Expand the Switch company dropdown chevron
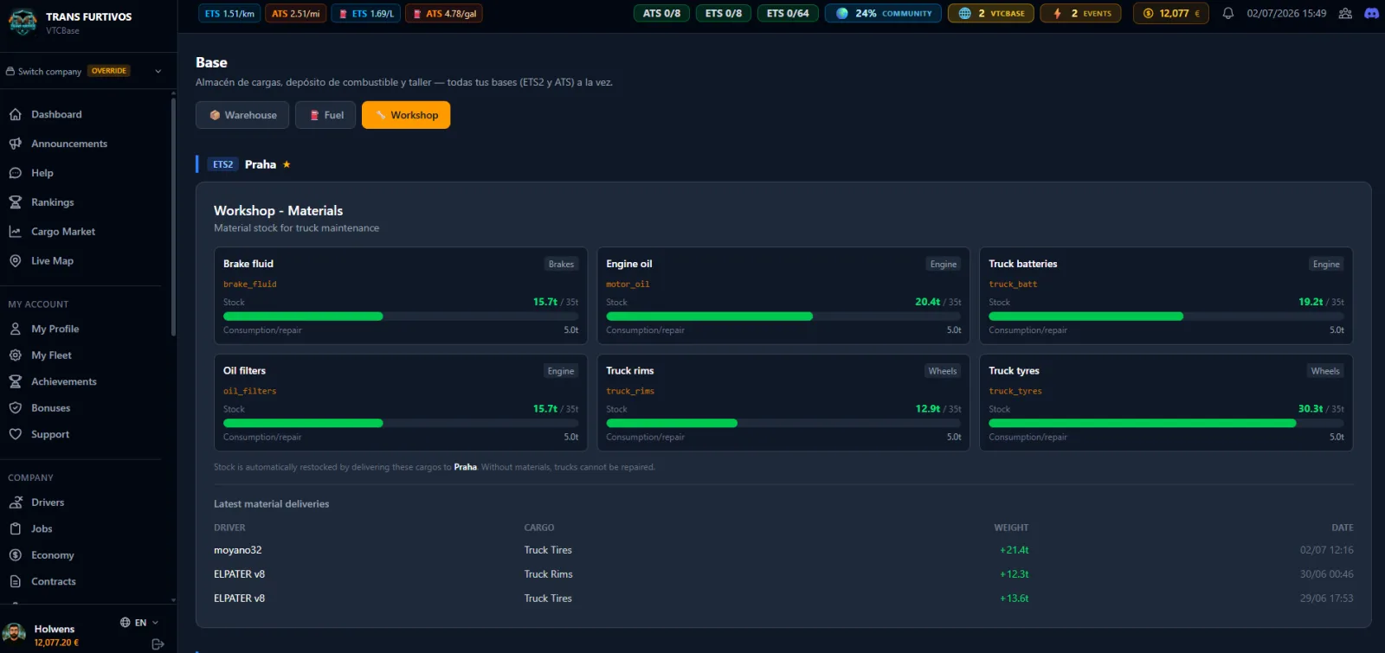Screen dimensions: 1385x653 click(x=158, y=71)
